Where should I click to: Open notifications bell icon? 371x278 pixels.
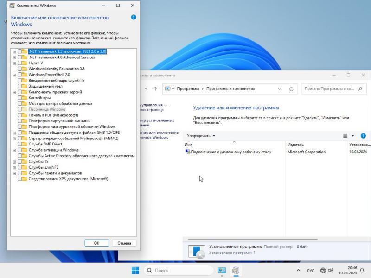pyautogui.click(x=362, y=271)
